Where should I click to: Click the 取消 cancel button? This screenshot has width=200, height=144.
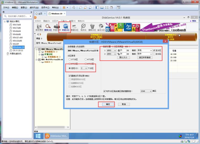(x=124, y=104)
